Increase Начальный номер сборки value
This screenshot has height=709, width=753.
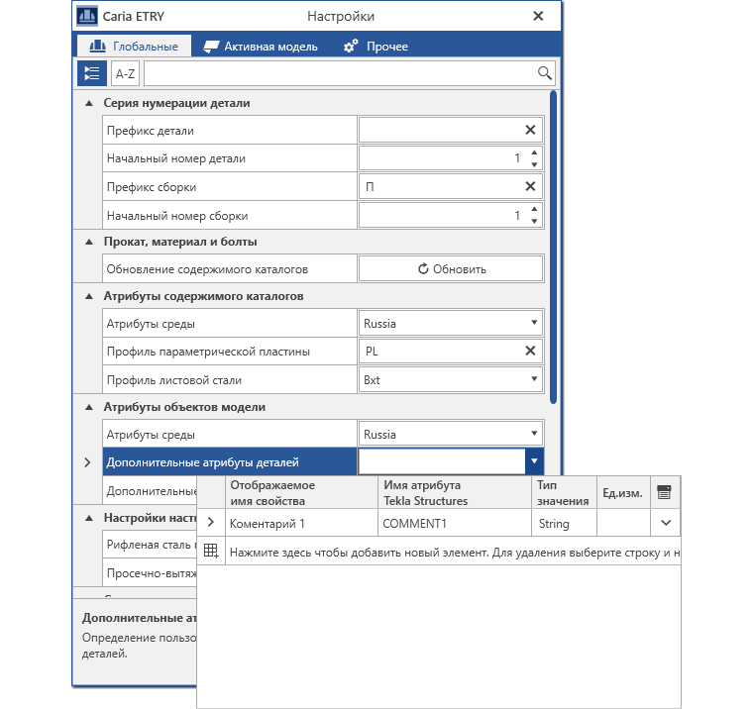(534, 209)
